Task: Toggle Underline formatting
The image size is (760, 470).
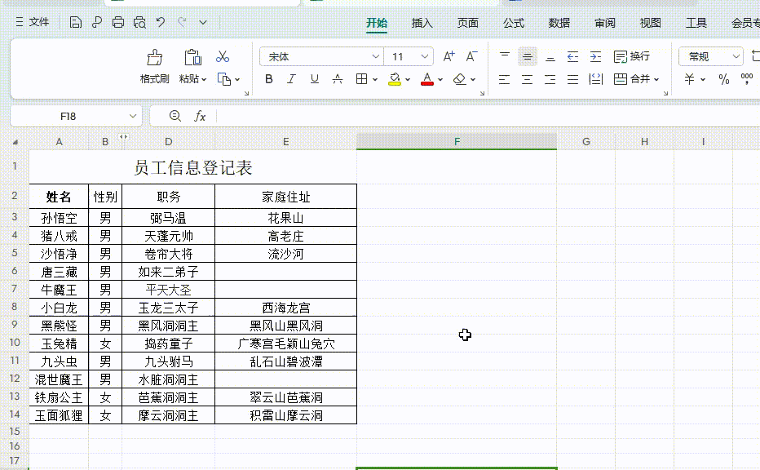Action: coord(315,79)
